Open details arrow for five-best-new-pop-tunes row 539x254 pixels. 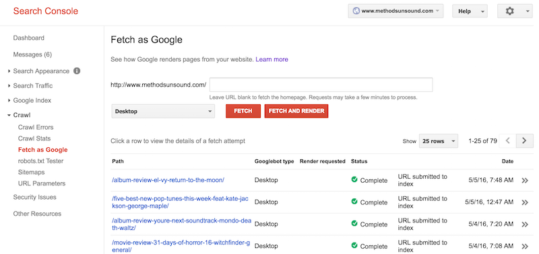pos(525,202)
